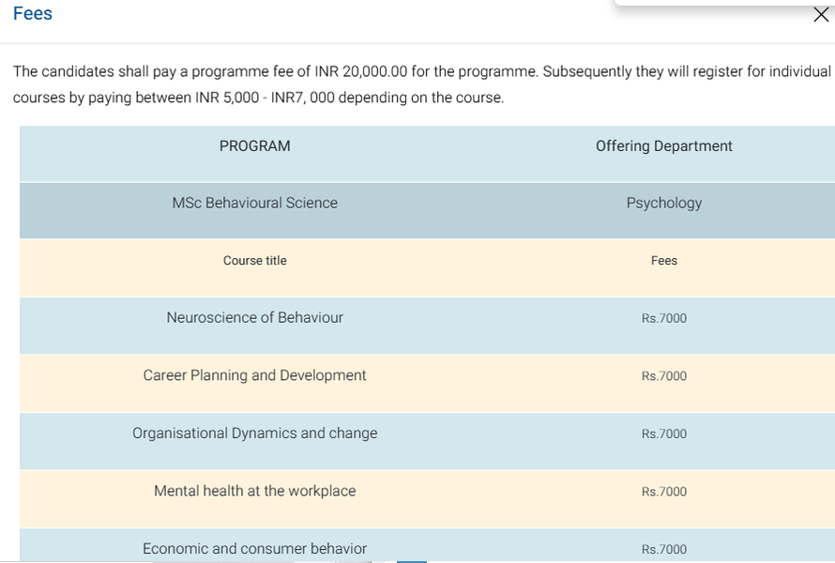Click the Neuroscience of Behaviour course
The height and width of the screenshot is (563, 835).
coord(254,318)
